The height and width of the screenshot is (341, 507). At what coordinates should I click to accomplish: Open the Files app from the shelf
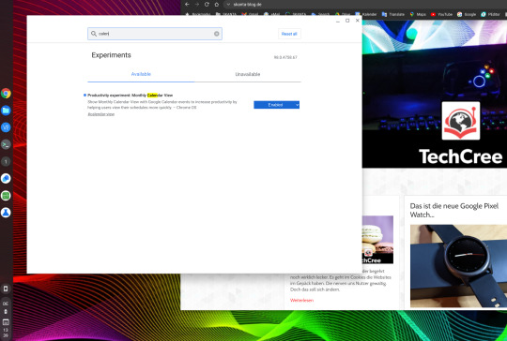coord(6,111)
